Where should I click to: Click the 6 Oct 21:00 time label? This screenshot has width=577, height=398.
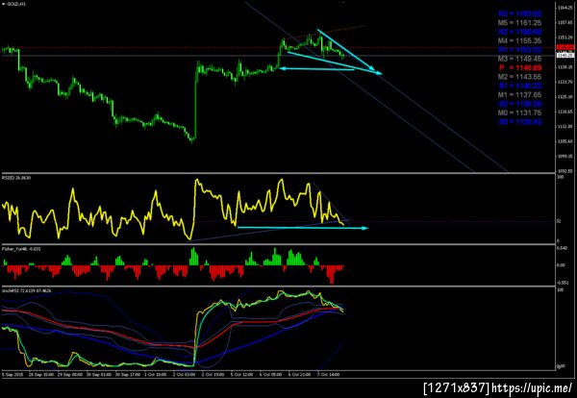tap(299, 375)
